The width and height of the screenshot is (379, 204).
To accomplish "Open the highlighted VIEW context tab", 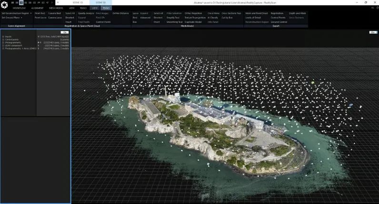I will [x=95, y=8].
